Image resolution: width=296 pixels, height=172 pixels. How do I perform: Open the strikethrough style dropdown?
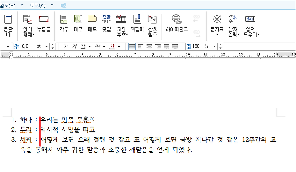(x=104, y=47)
